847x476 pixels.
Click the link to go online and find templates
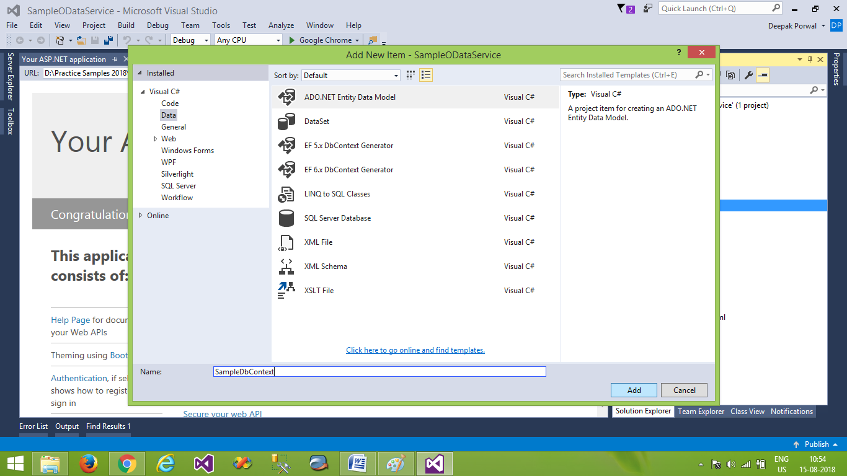coord(415,350)
